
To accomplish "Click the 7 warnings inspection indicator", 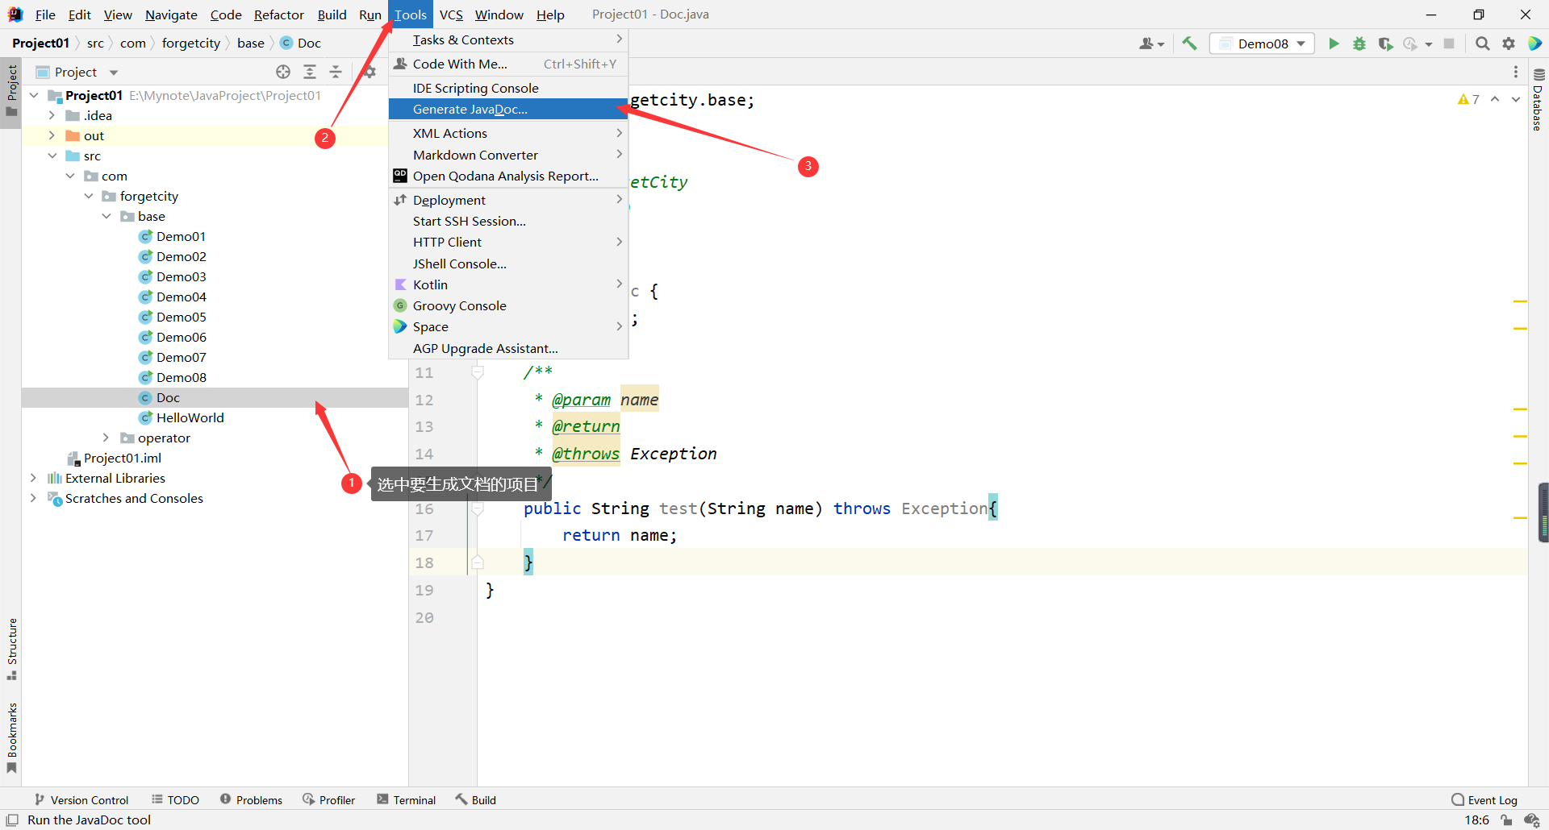I will pyautogui.click(x=1468, y=99).
